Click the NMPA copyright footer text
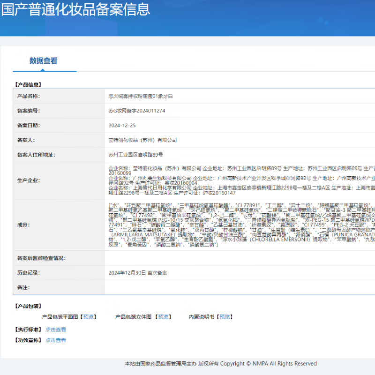 click(x=220, y=364)
